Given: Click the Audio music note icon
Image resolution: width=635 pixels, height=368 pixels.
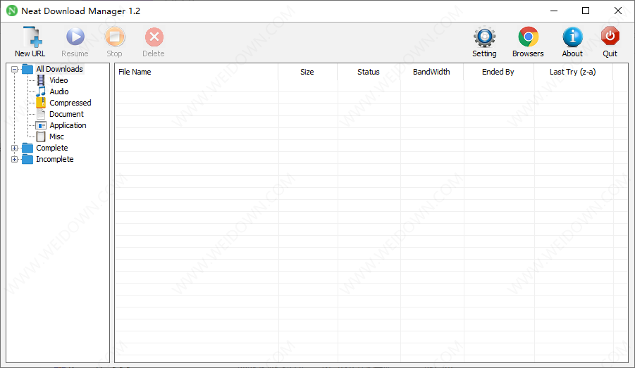Looking at the screenshot, I should tap(41, 91).
